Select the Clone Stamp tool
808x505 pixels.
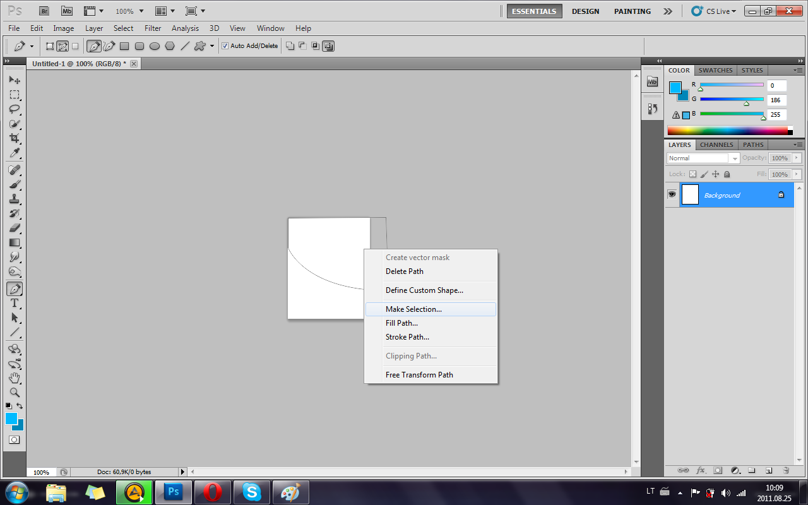click(15, 199)
